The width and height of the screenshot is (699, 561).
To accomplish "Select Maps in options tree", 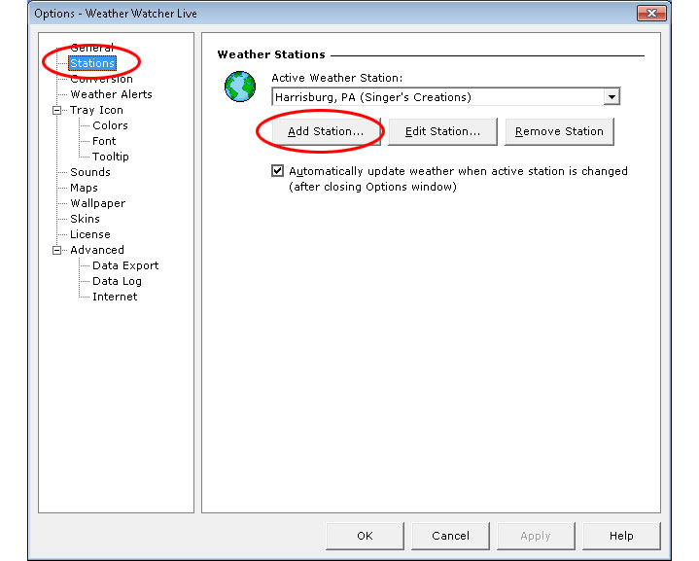I will click(x=84, y=188).
